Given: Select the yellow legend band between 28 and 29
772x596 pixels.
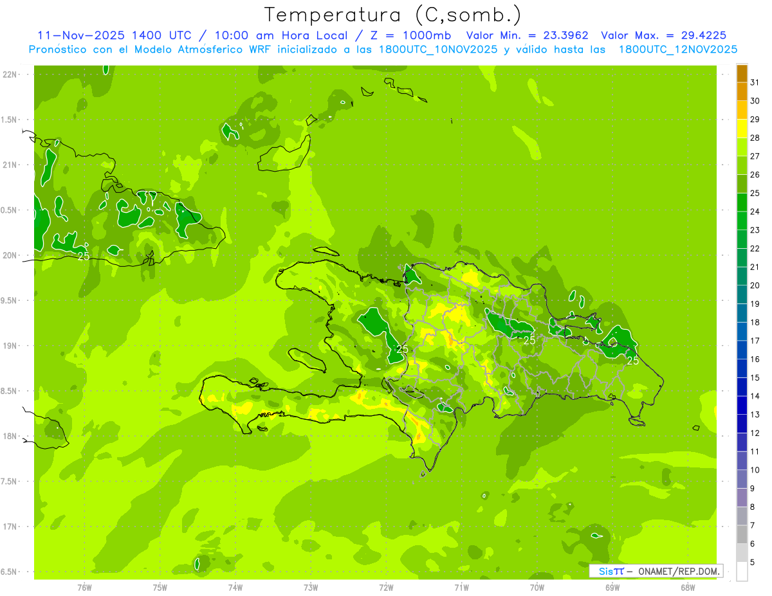Looking at the screenshot, I should [742, 129].
